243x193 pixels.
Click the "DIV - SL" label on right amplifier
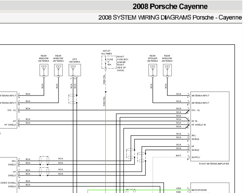coord(196,110)
